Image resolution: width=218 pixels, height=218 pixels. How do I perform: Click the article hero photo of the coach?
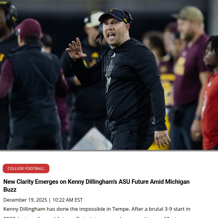[109, 75]
